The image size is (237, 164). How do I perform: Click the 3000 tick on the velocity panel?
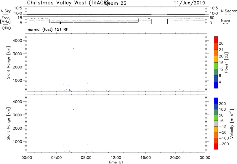(17, 115)
